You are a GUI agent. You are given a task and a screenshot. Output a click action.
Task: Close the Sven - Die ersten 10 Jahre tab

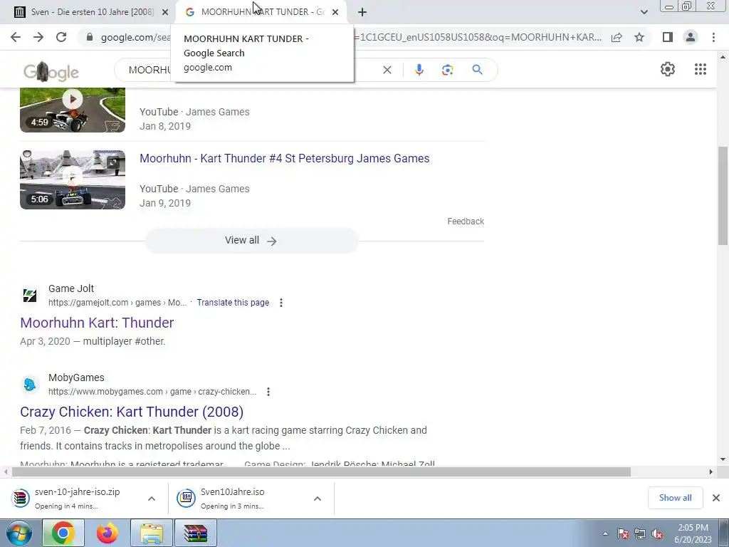tap(165, 12)
